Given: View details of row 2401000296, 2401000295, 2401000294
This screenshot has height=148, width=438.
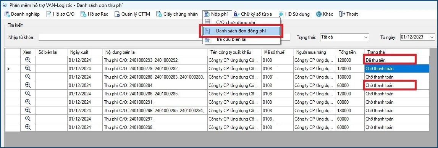Looking at the screenshot, I should (27, 110).
